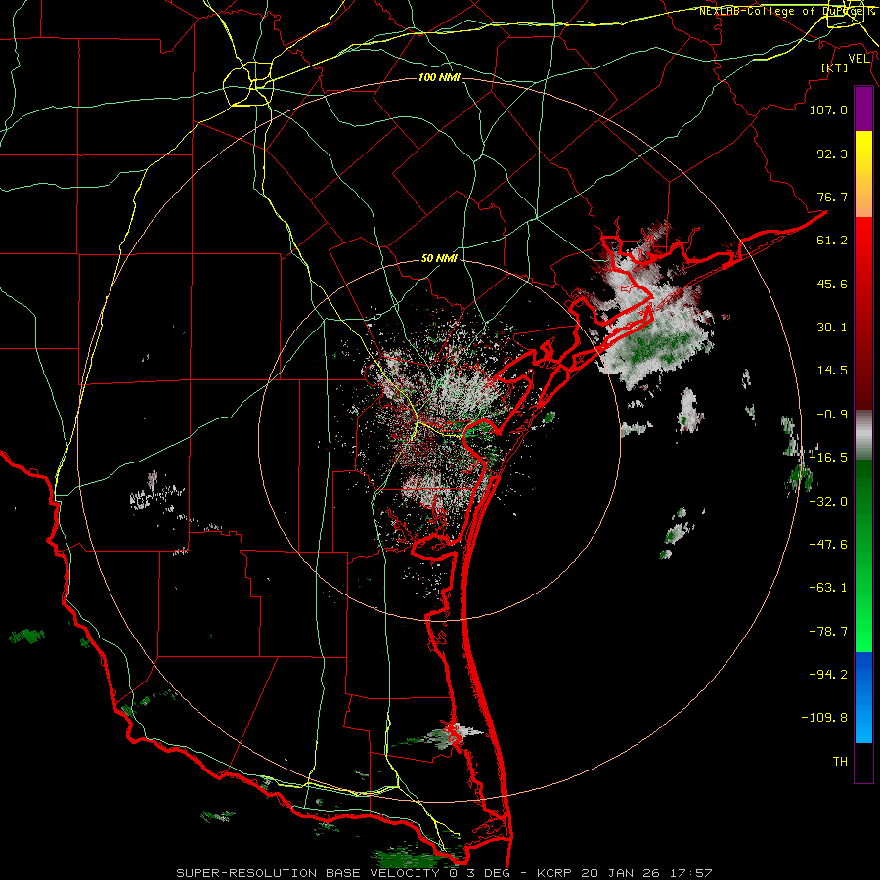The width and height of the screenshot is (880, 880).
Task: Click the 45.6 velocity scale value
Action: pos(832,284)
